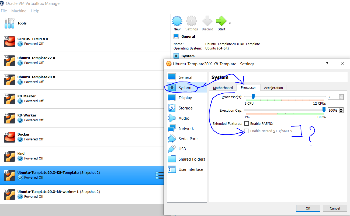
Task: Click the CENTOS-TEMPLATE Powered Off status
Action: click(x=34, y=44)
